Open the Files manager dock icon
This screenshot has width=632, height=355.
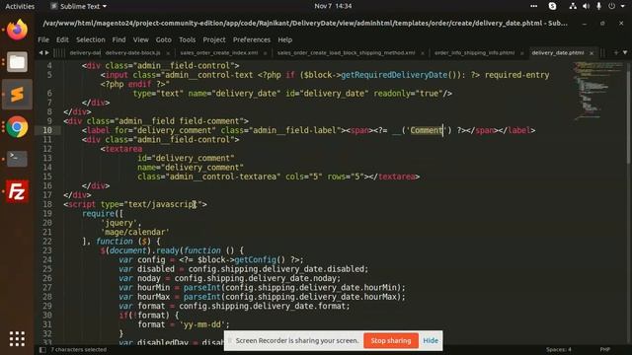(x=17, y=62)
